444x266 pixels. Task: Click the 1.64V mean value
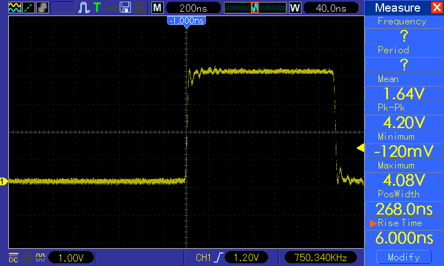(404, 94)
